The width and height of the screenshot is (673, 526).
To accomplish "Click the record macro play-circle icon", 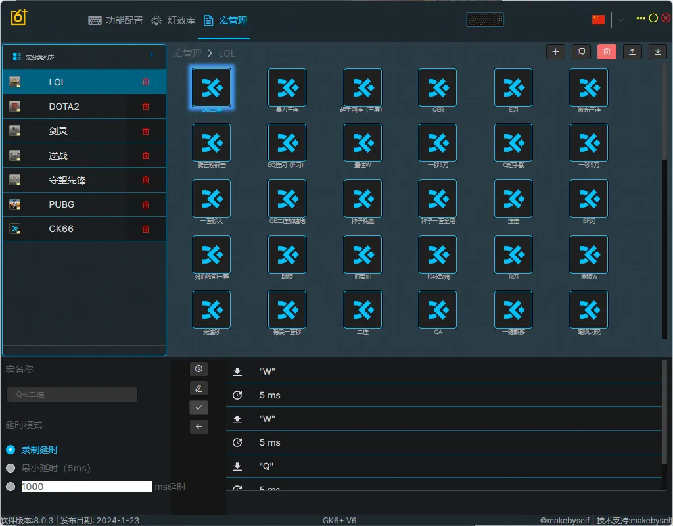I will coord(198,369).
